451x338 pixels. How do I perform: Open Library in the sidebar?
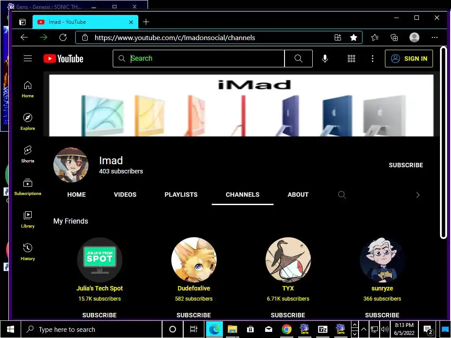28,220
